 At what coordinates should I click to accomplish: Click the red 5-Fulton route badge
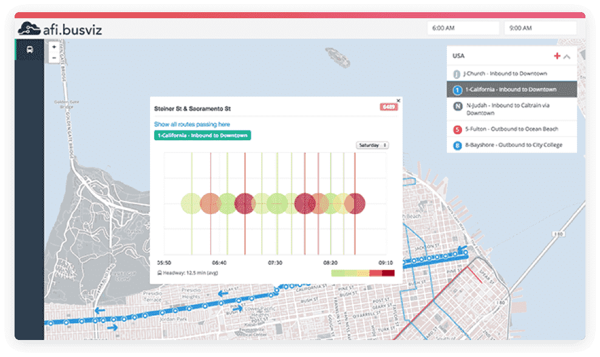click(457, 129)
